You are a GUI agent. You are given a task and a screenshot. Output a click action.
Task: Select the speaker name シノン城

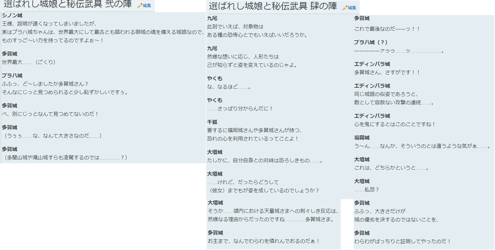click(12, 15)
